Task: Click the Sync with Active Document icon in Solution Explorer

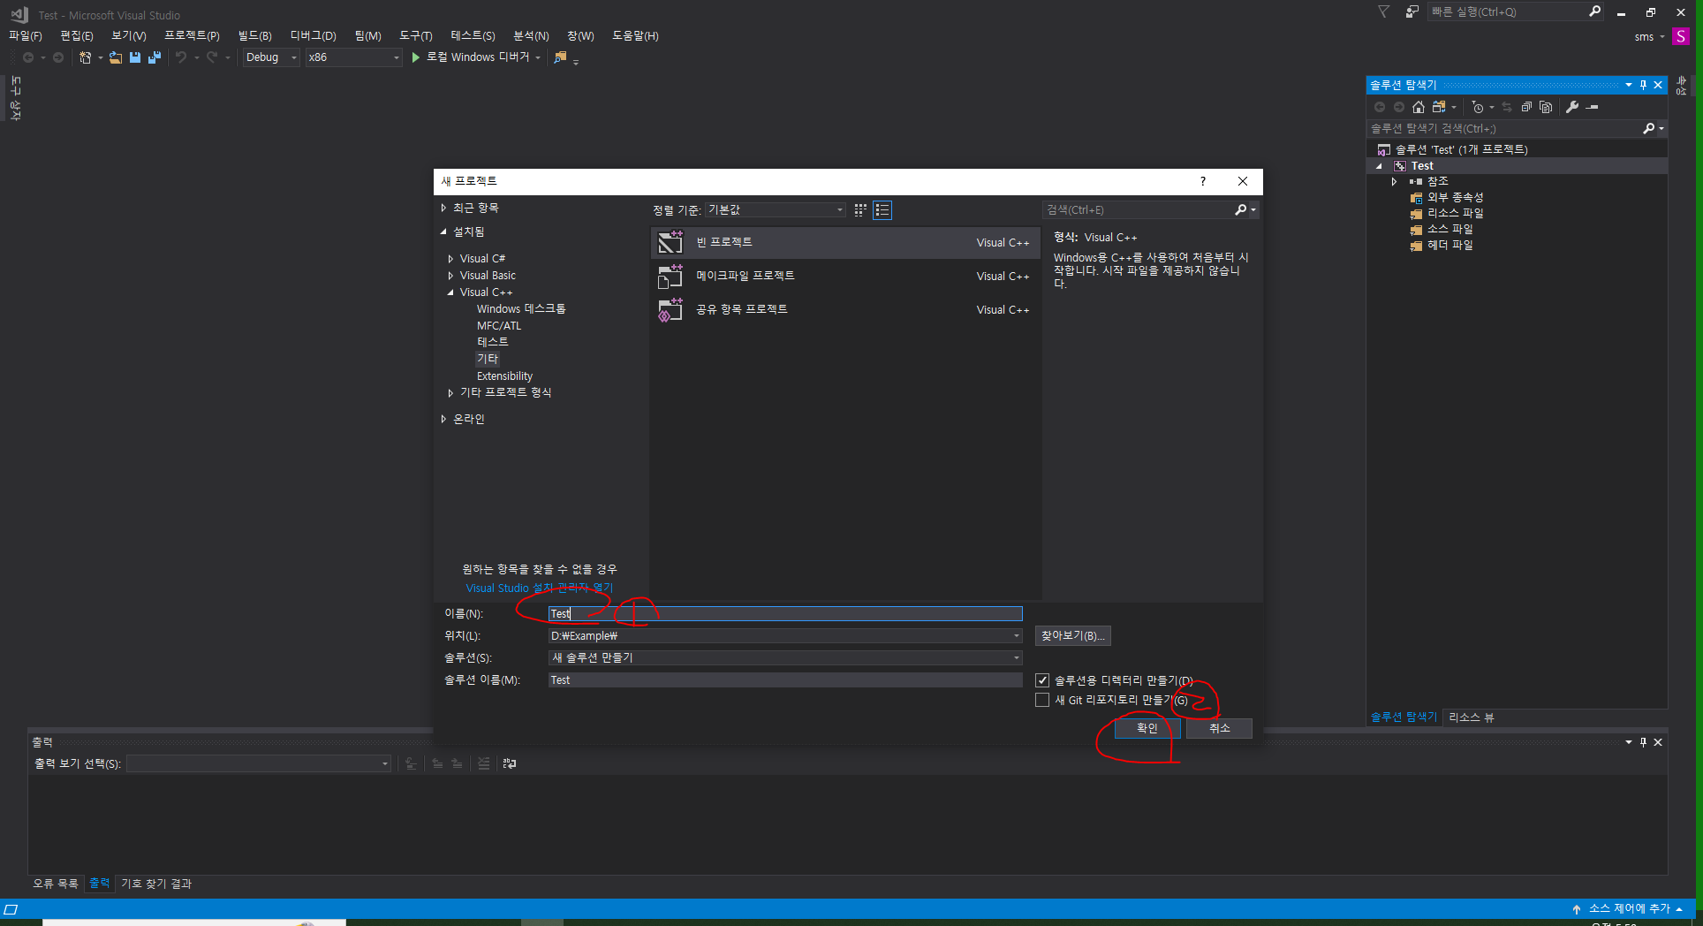Action: click(1507, 107)
